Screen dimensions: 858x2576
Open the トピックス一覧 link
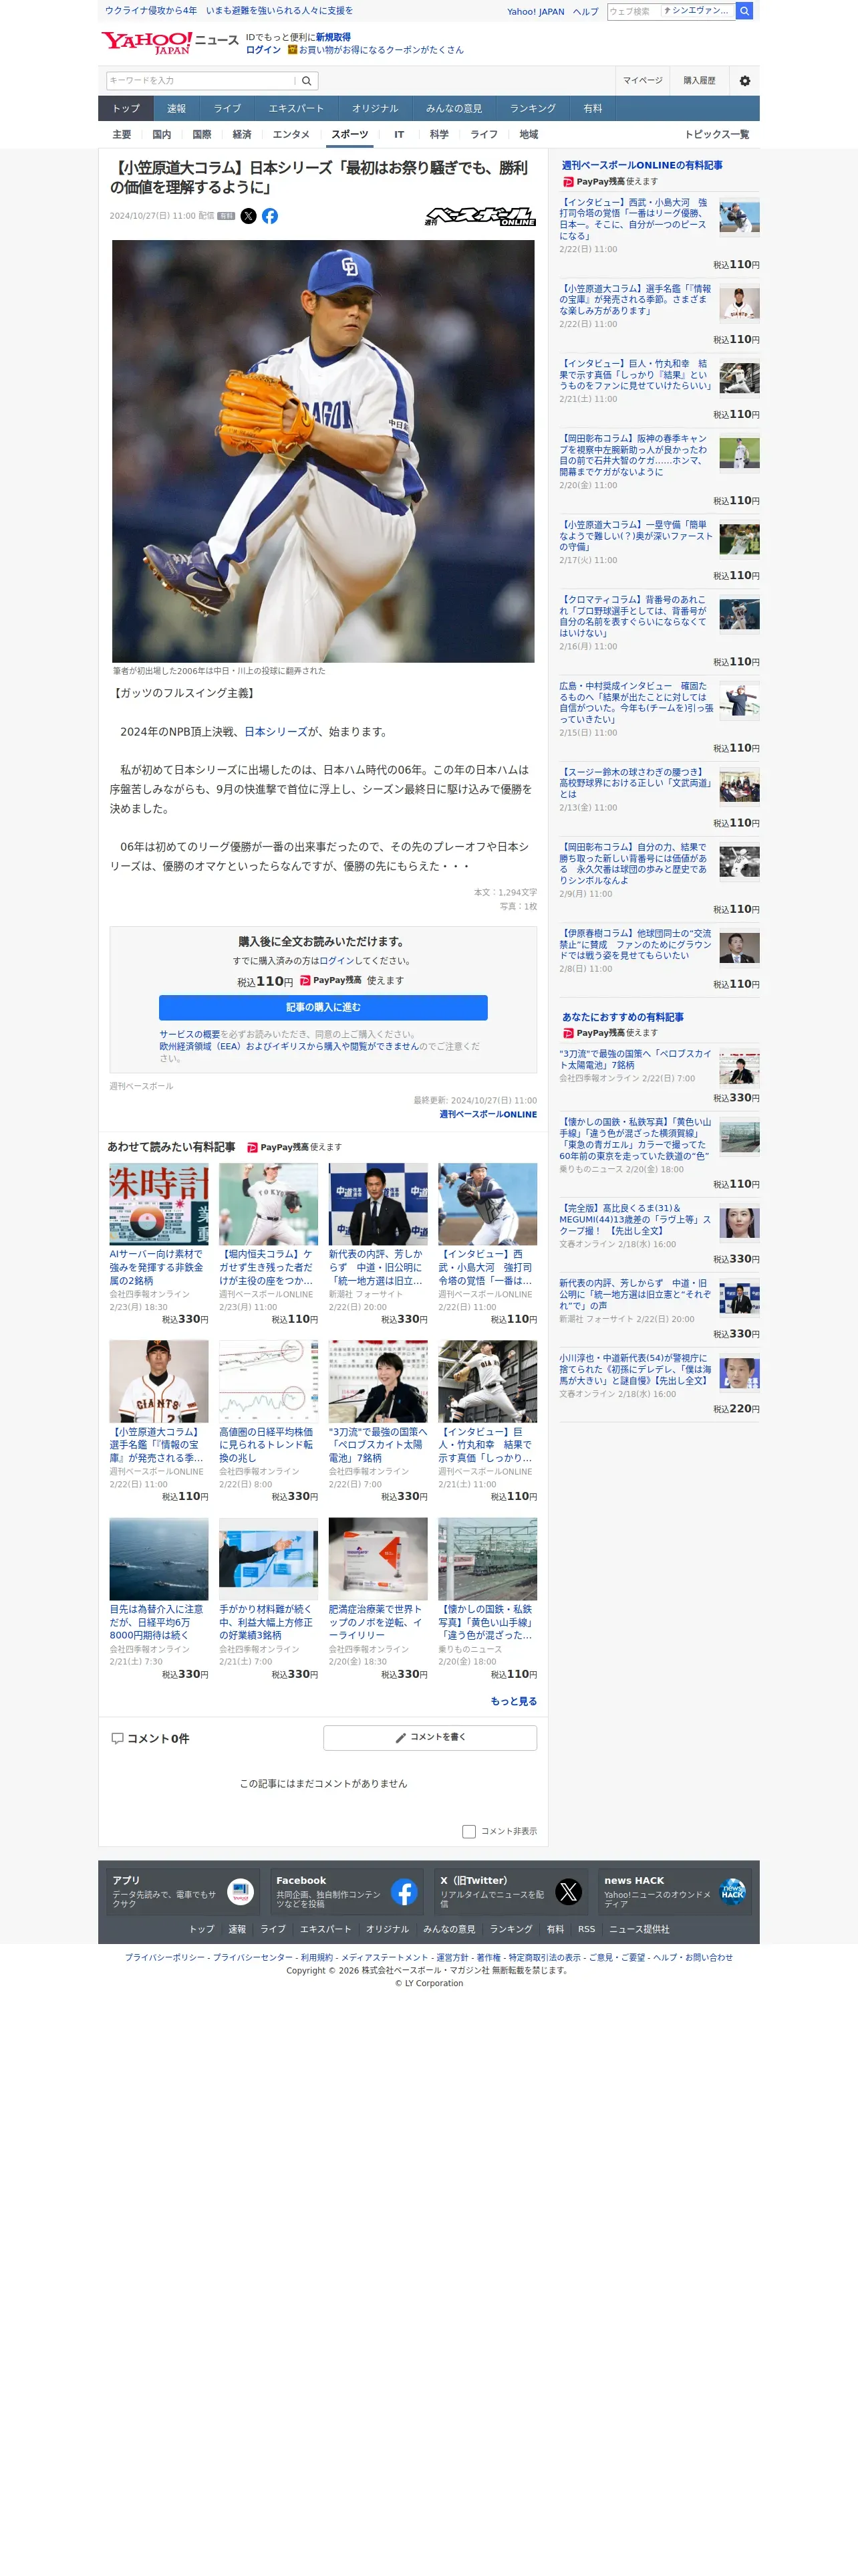click(x=716, y=135)
